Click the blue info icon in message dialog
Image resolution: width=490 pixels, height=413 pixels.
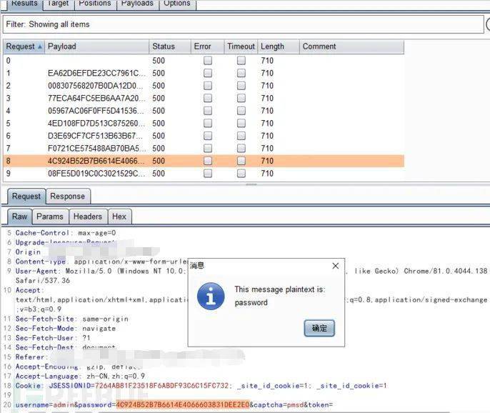[211, 295]
